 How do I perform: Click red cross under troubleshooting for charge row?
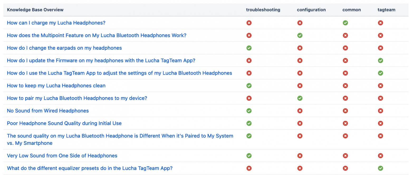(x=249, y=23)
